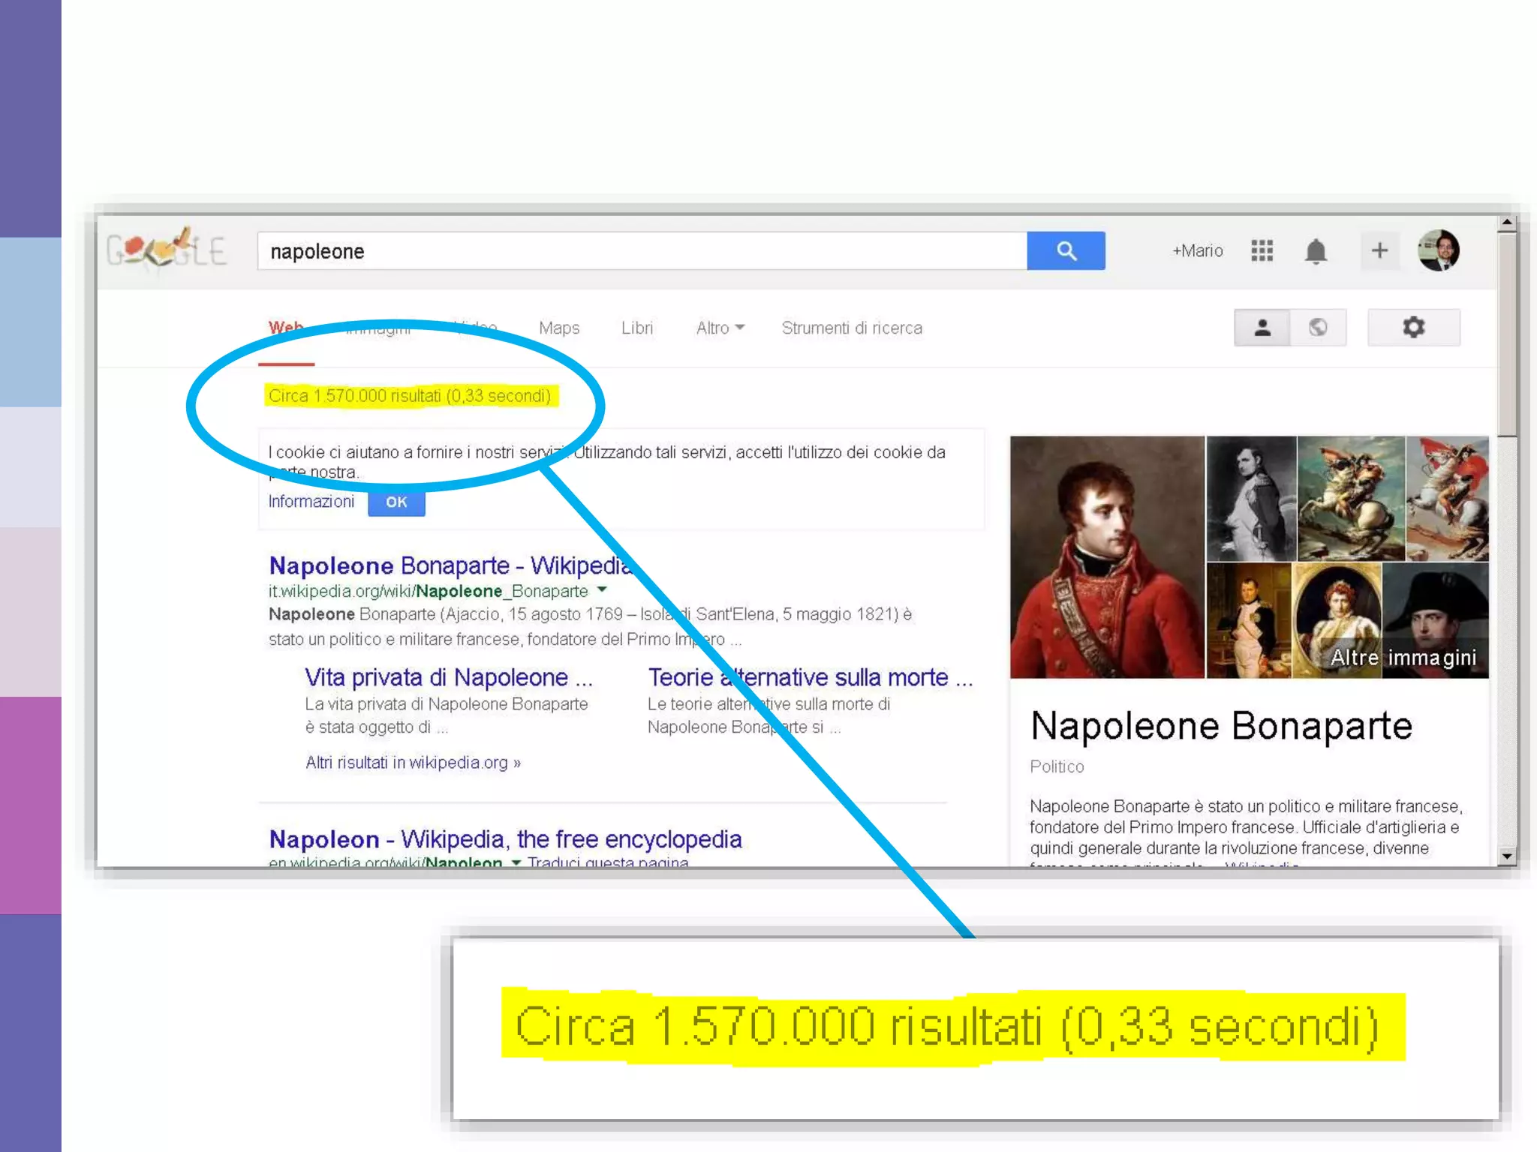Toggle global results globe icon
Image resolution: width=1537 pixels, height=1152 pixels.
tap(1318, 327)
